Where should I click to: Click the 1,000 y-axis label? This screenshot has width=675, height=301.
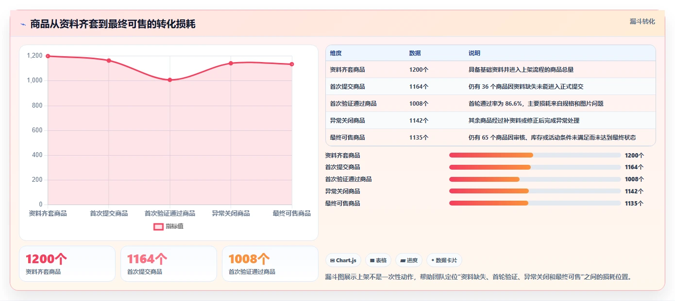35,80
